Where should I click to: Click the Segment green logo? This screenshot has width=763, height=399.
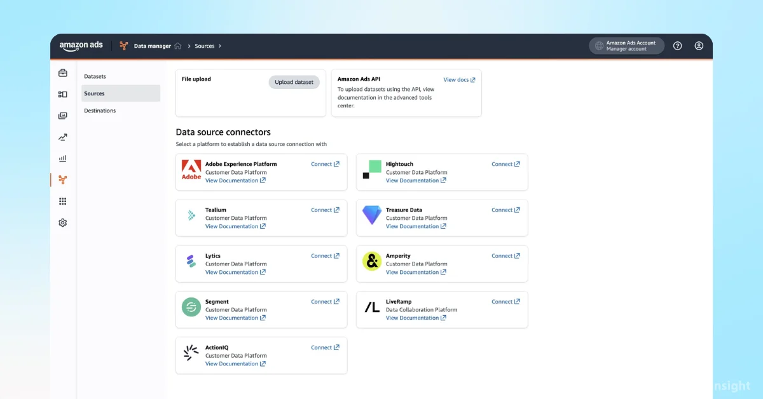point(191,307)
